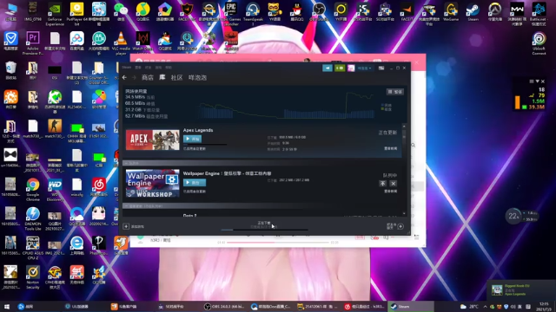Screen dimensions: 556x312
Task: Open the Steam menu in the menu bar
Action: [127, 68]
